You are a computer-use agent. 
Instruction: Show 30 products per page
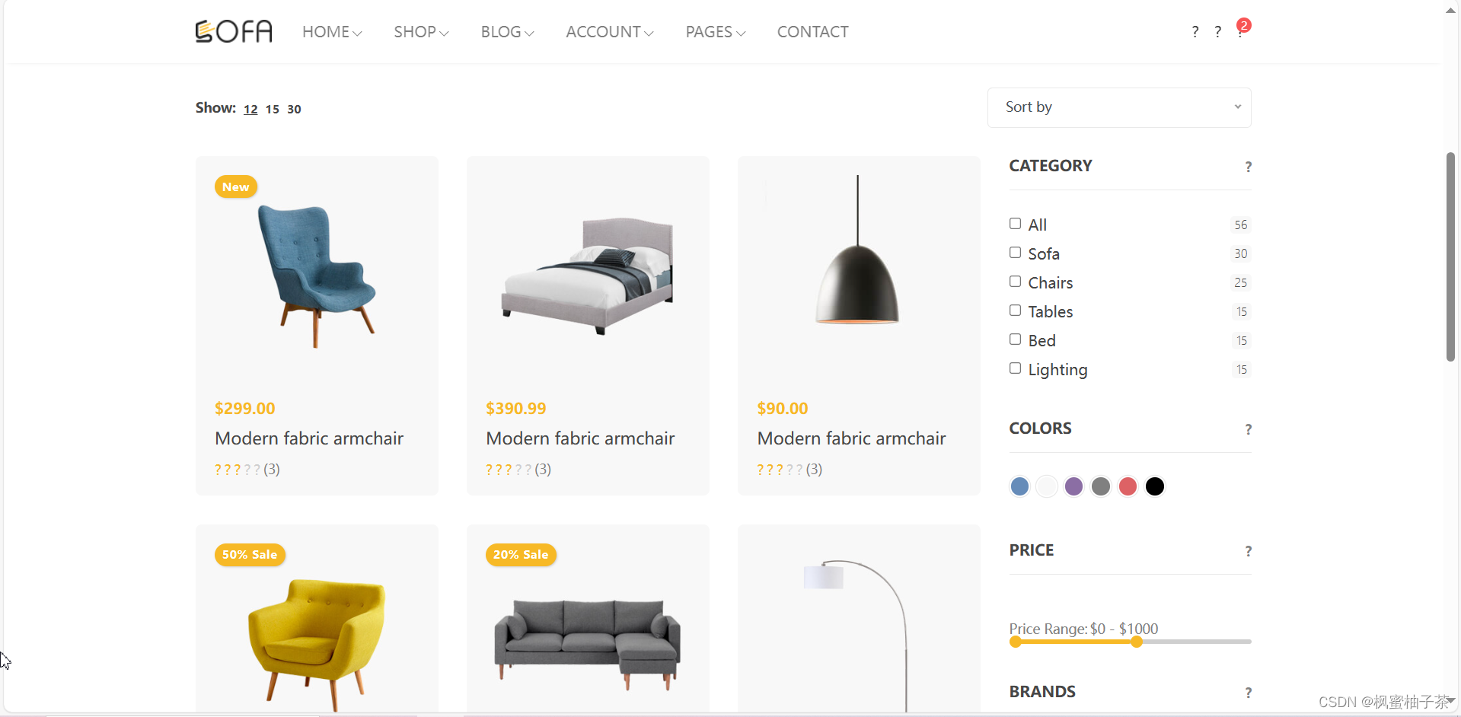pos(294,109)
